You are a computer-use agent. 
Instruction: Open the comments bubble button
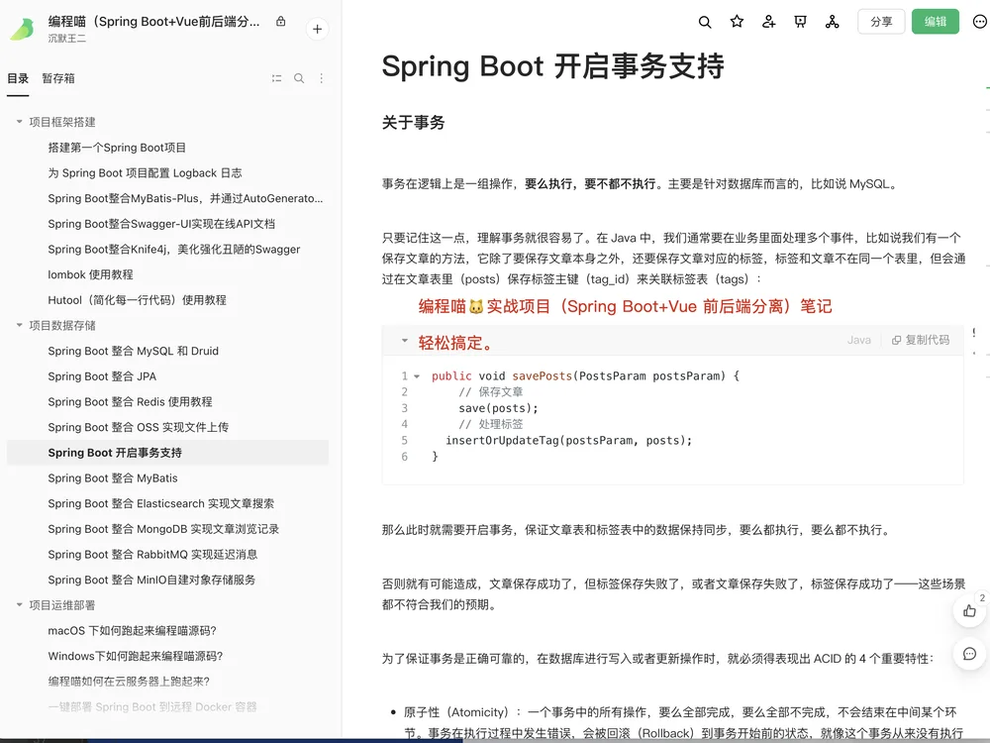[x=969, y=654]
